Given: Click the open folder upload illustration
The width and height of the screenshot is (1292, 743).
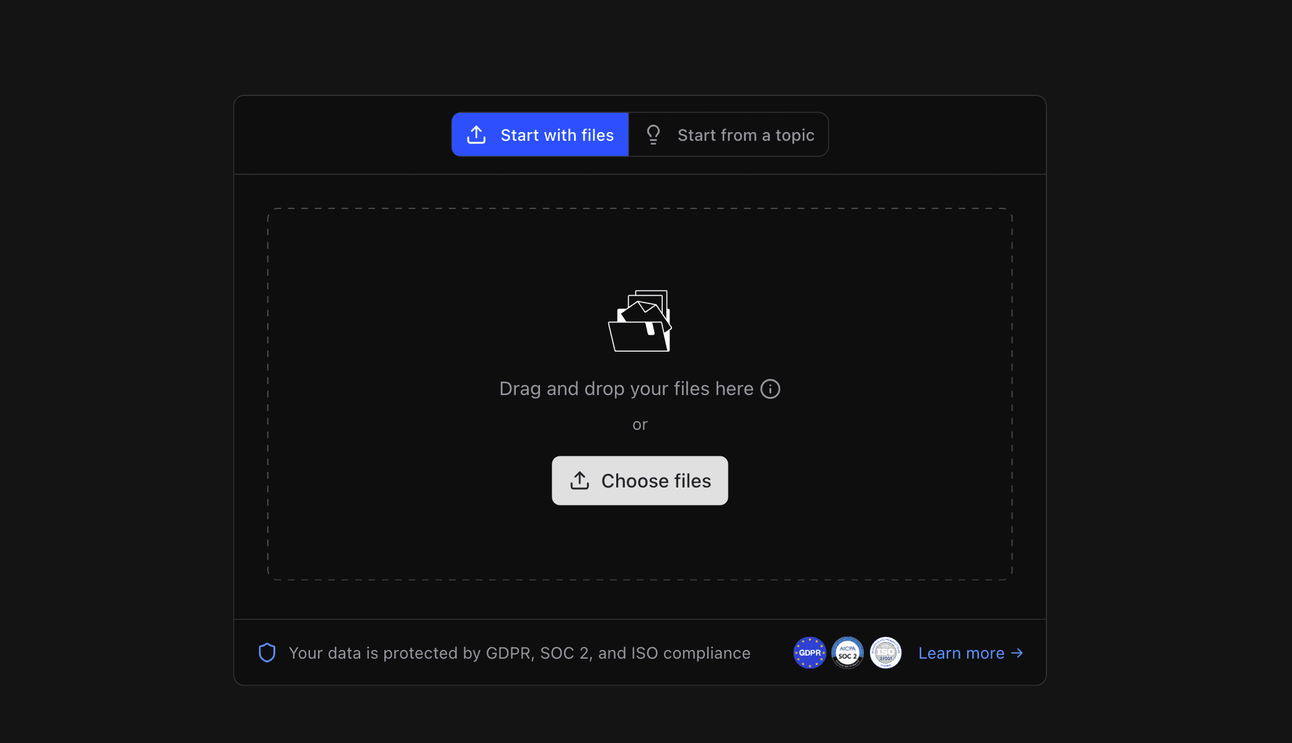Looking at the screenshot, I should 640,321.
